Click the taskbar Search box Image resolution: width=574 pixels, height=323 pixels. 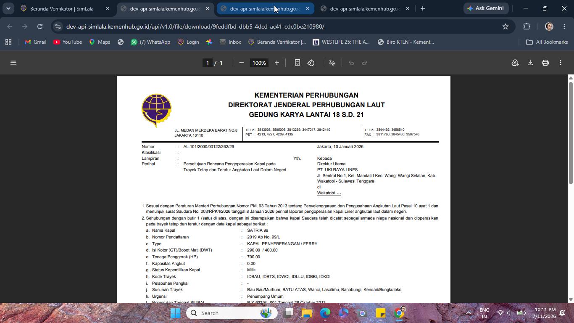click(x=232, y=313)
